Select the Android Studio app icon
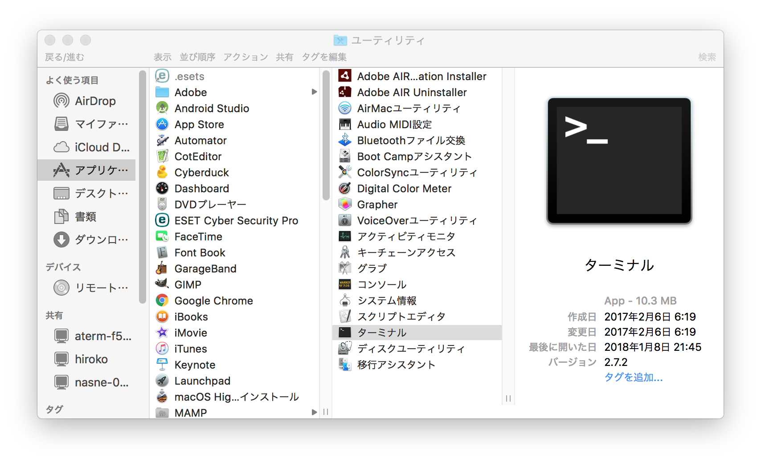The height and width of the screenshot is (463, 761). (x=162, y=108)
